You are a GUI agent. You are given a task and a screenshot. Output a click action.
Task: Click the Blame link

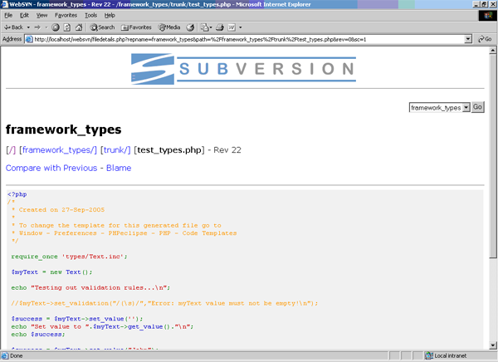(x=119, y=169)
